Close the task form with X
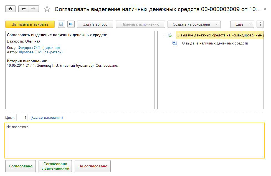This screenshot has height=176, width=271. click(x=265, y=9)
